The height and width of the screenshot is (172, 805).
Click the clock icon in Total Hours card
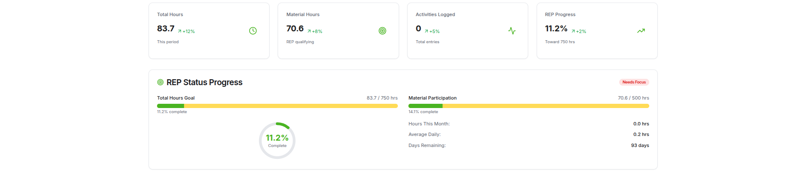tap(253, 31)
